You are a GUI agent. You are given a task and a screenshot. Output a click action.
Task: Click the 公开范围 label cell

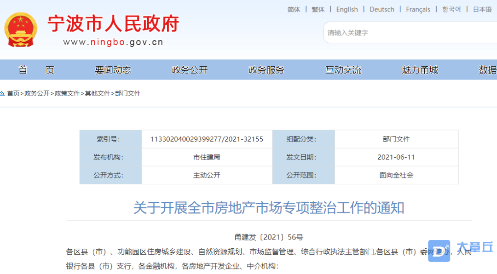coord(304,175)
